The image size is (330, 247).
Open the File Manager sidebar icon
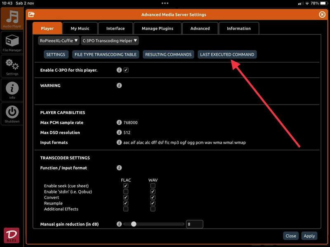(x=12, y=43)
